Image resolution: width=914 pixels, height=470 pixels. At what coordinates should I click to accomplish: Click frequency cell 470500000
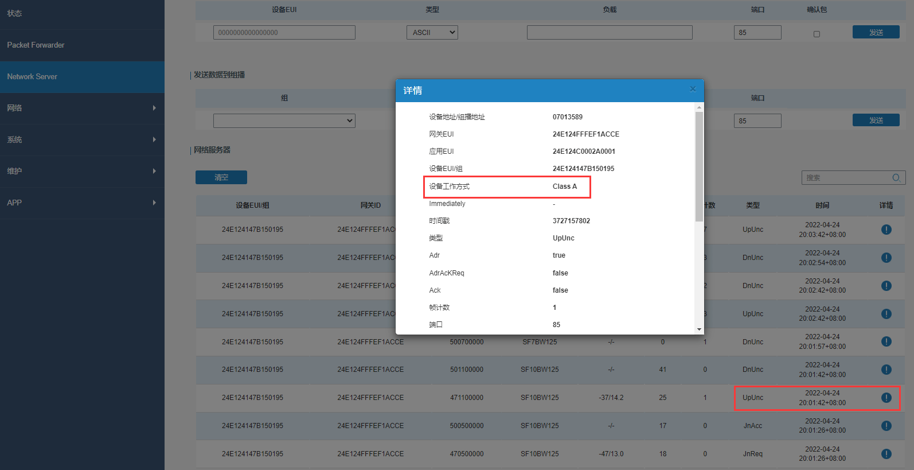pyautogui.click(x=467, y=454)
